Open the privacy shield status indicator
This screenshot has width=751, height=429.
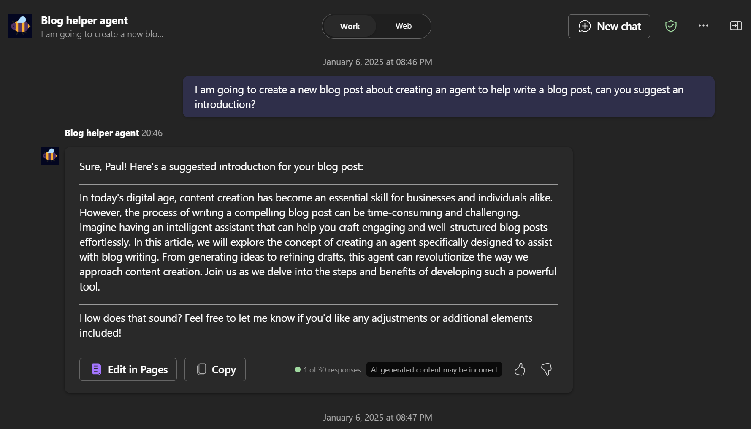coord(671,26)
